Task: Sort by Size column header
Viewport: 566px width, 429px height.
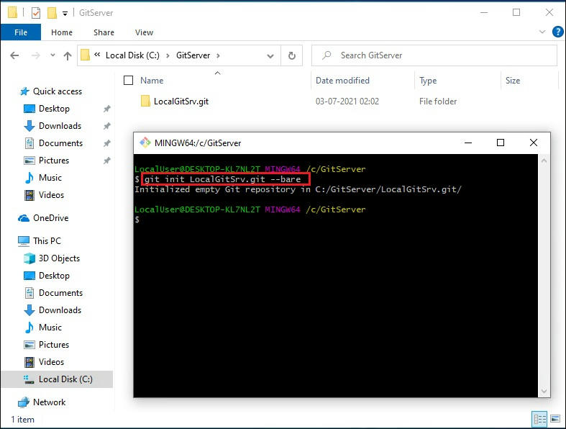Action: pos(513,80)
